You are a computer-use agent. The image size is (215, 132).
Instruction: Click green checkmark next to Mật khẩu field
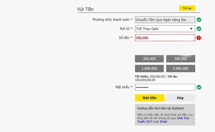[199, 87]
